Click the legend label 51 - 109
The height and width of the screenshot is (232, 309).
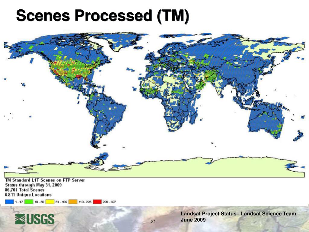click(61, 202)
